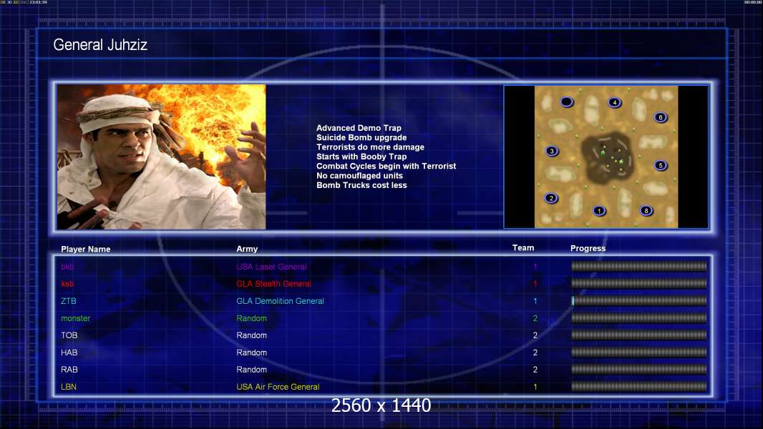Image resolution: width=763 pixels, height=429 pixels.
Task: Click the unnumbered dark start marker on the minimap
Action: 567,102
